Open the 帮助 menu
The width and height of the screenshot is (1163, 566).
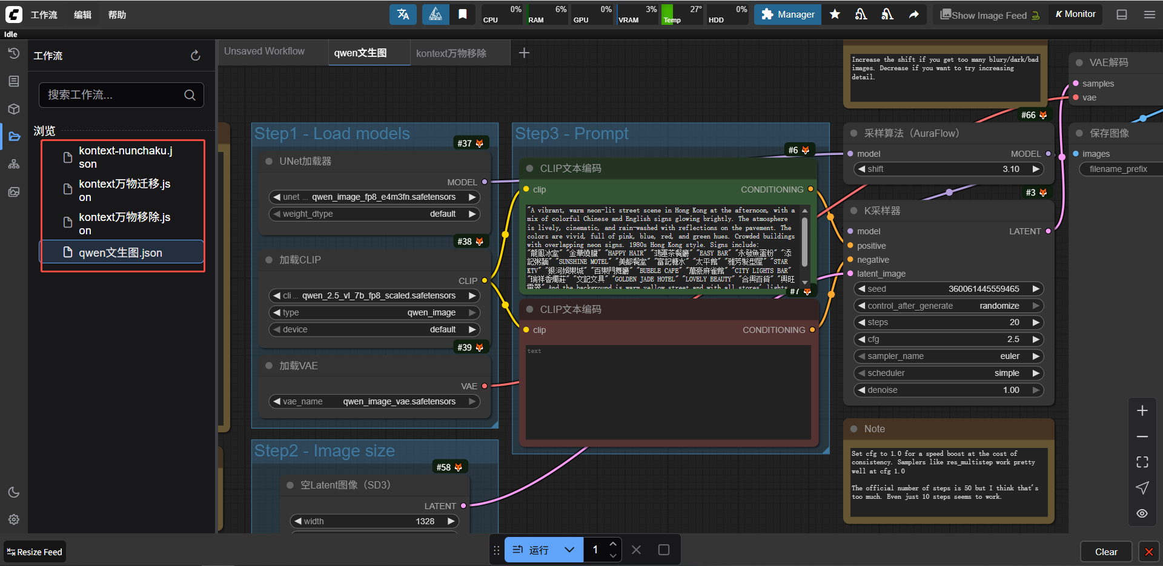[118, 15]
